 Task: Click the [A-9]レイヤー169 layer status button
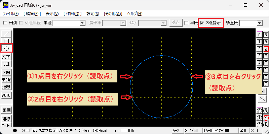tap(220, 131)
